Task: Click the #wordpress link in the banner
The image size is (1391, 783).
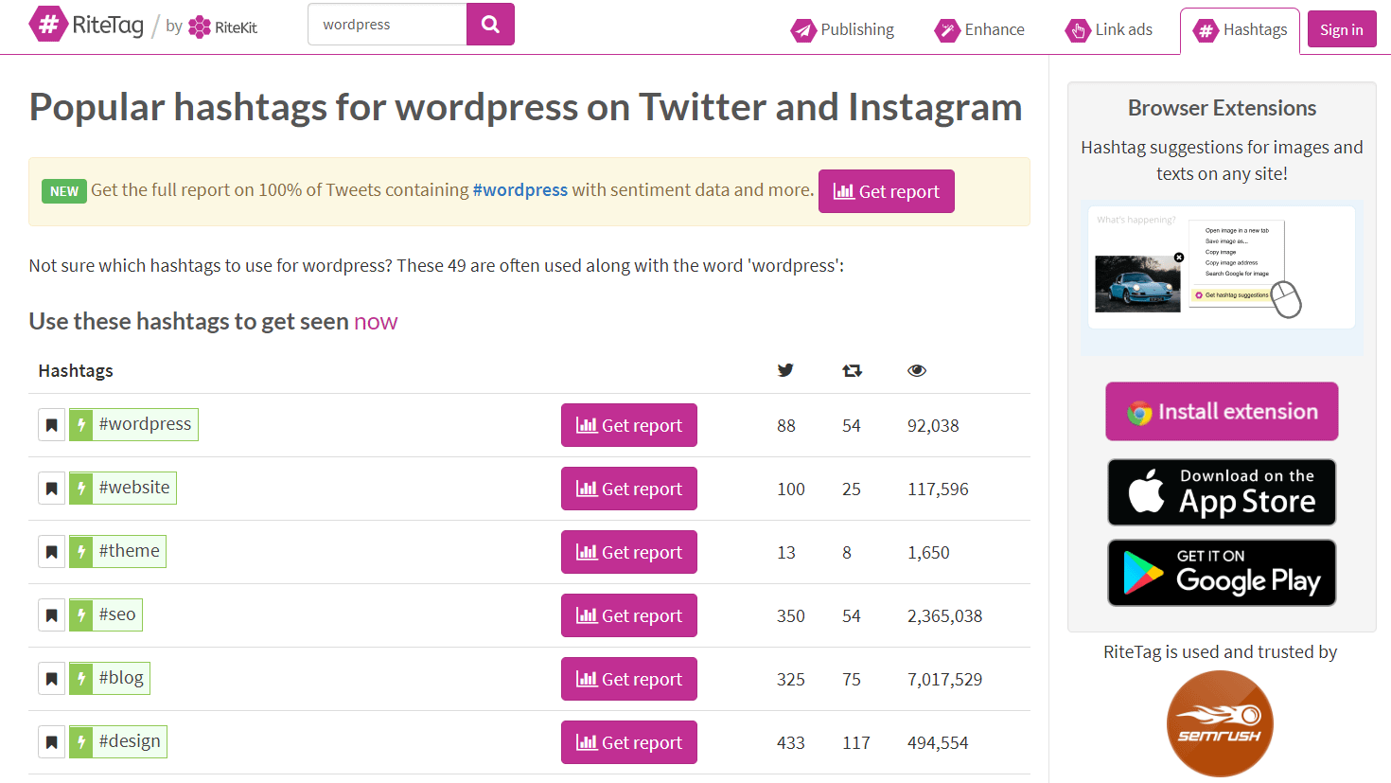Action: [520, 189]
